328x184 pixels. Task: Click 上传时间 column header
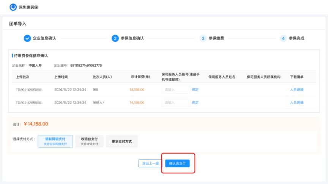pos(61,77)
